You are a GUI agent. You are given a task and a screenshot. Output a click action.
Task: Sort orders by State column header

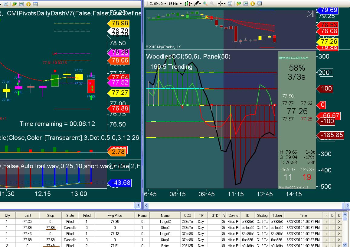[x=70, y=215]
